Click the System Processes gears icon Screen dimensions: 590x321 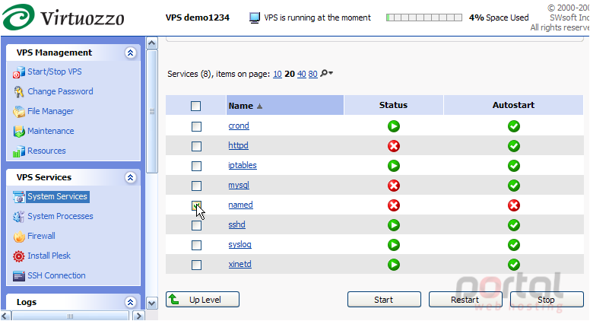click(x=18, y=217)
